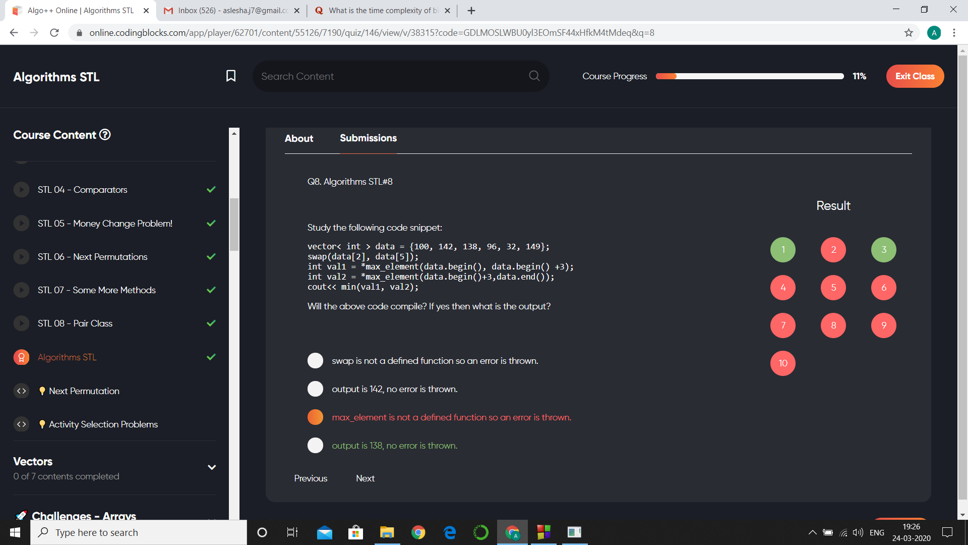This screenshot has width=968, height=545.
Task: Open Microsoft Store from taskbar
Action: point(356,532)
